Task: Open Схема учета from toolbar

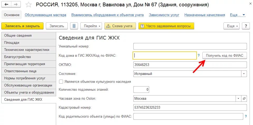Action: (120, 26)
